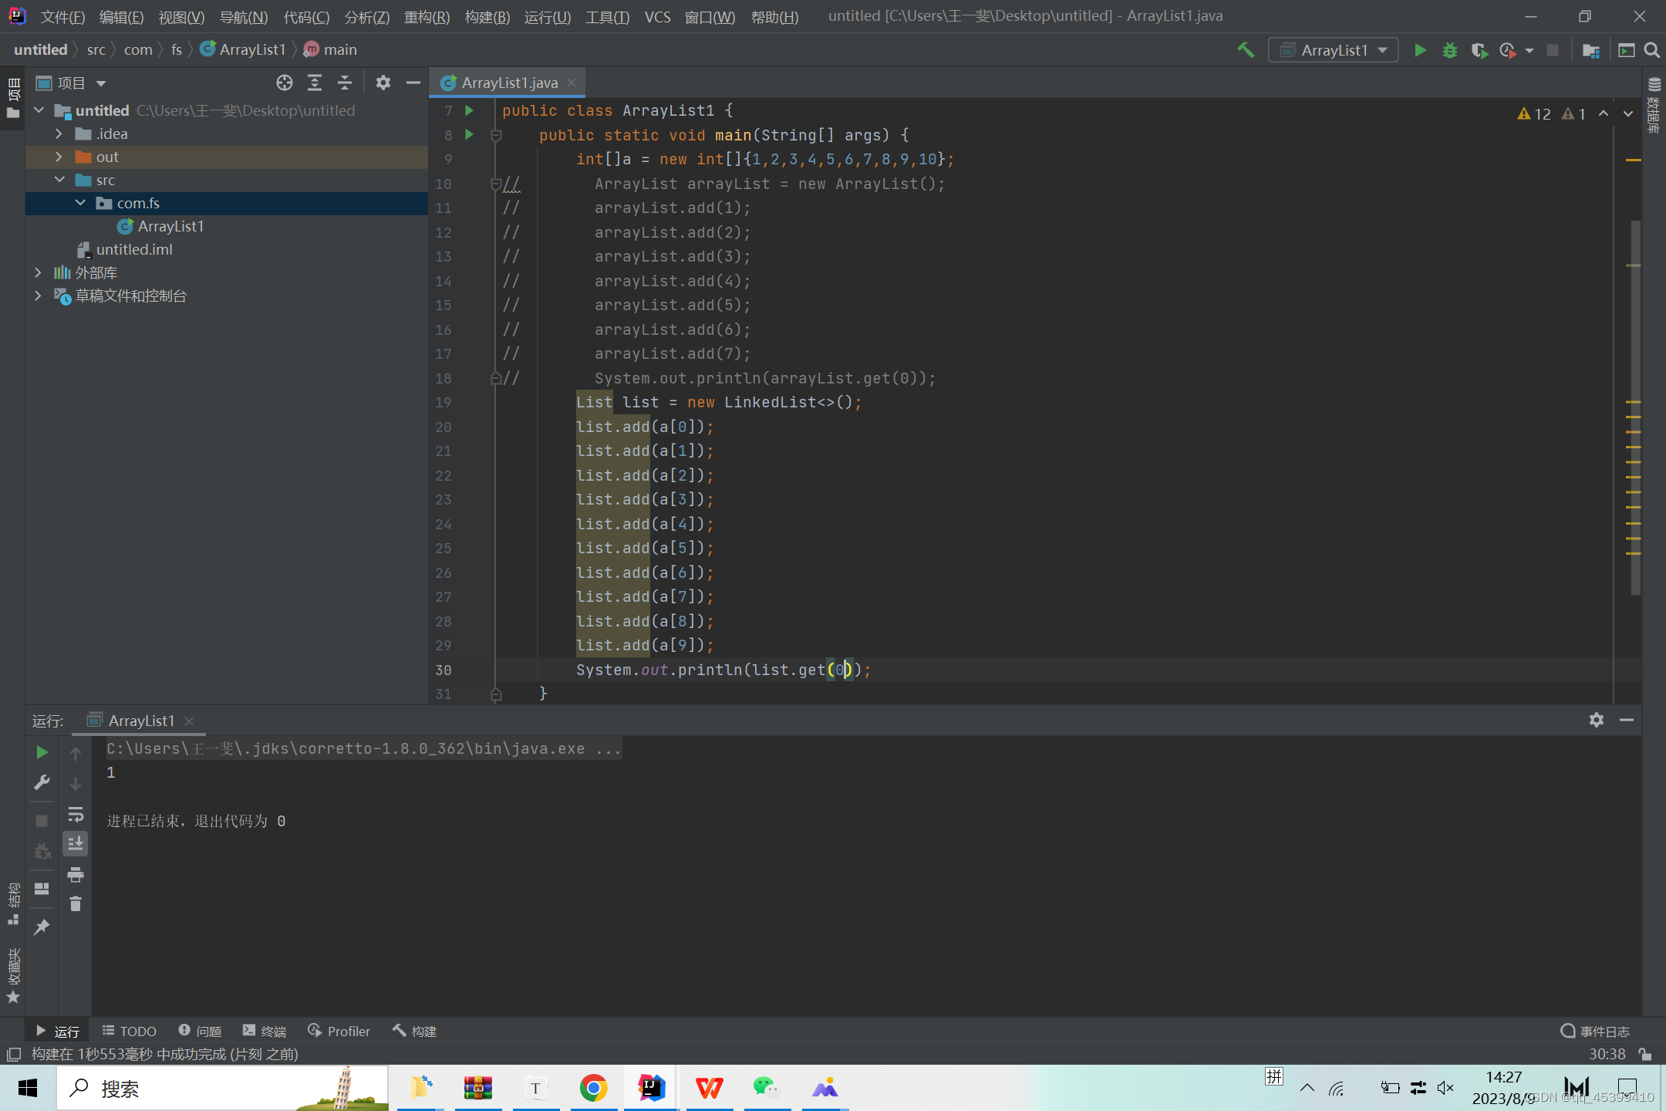Image resolution: width=1666 pixels, height=1111 pixels.
Task: Toggle scroll-to-end in the Run console
Action: pyautogui.click(x=76, y=844)
